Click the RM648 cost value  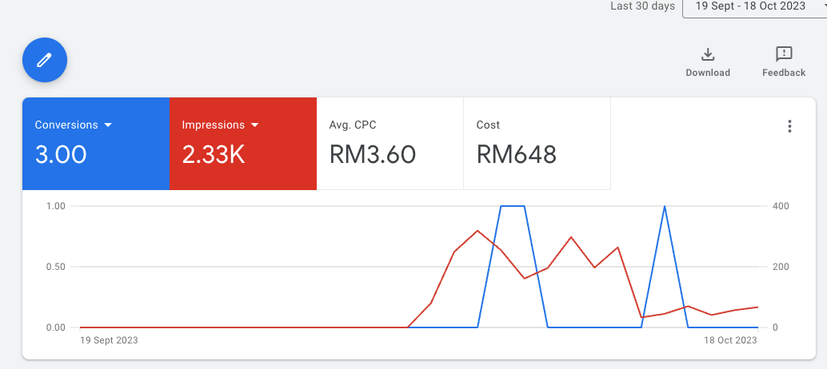click(517, 155)
